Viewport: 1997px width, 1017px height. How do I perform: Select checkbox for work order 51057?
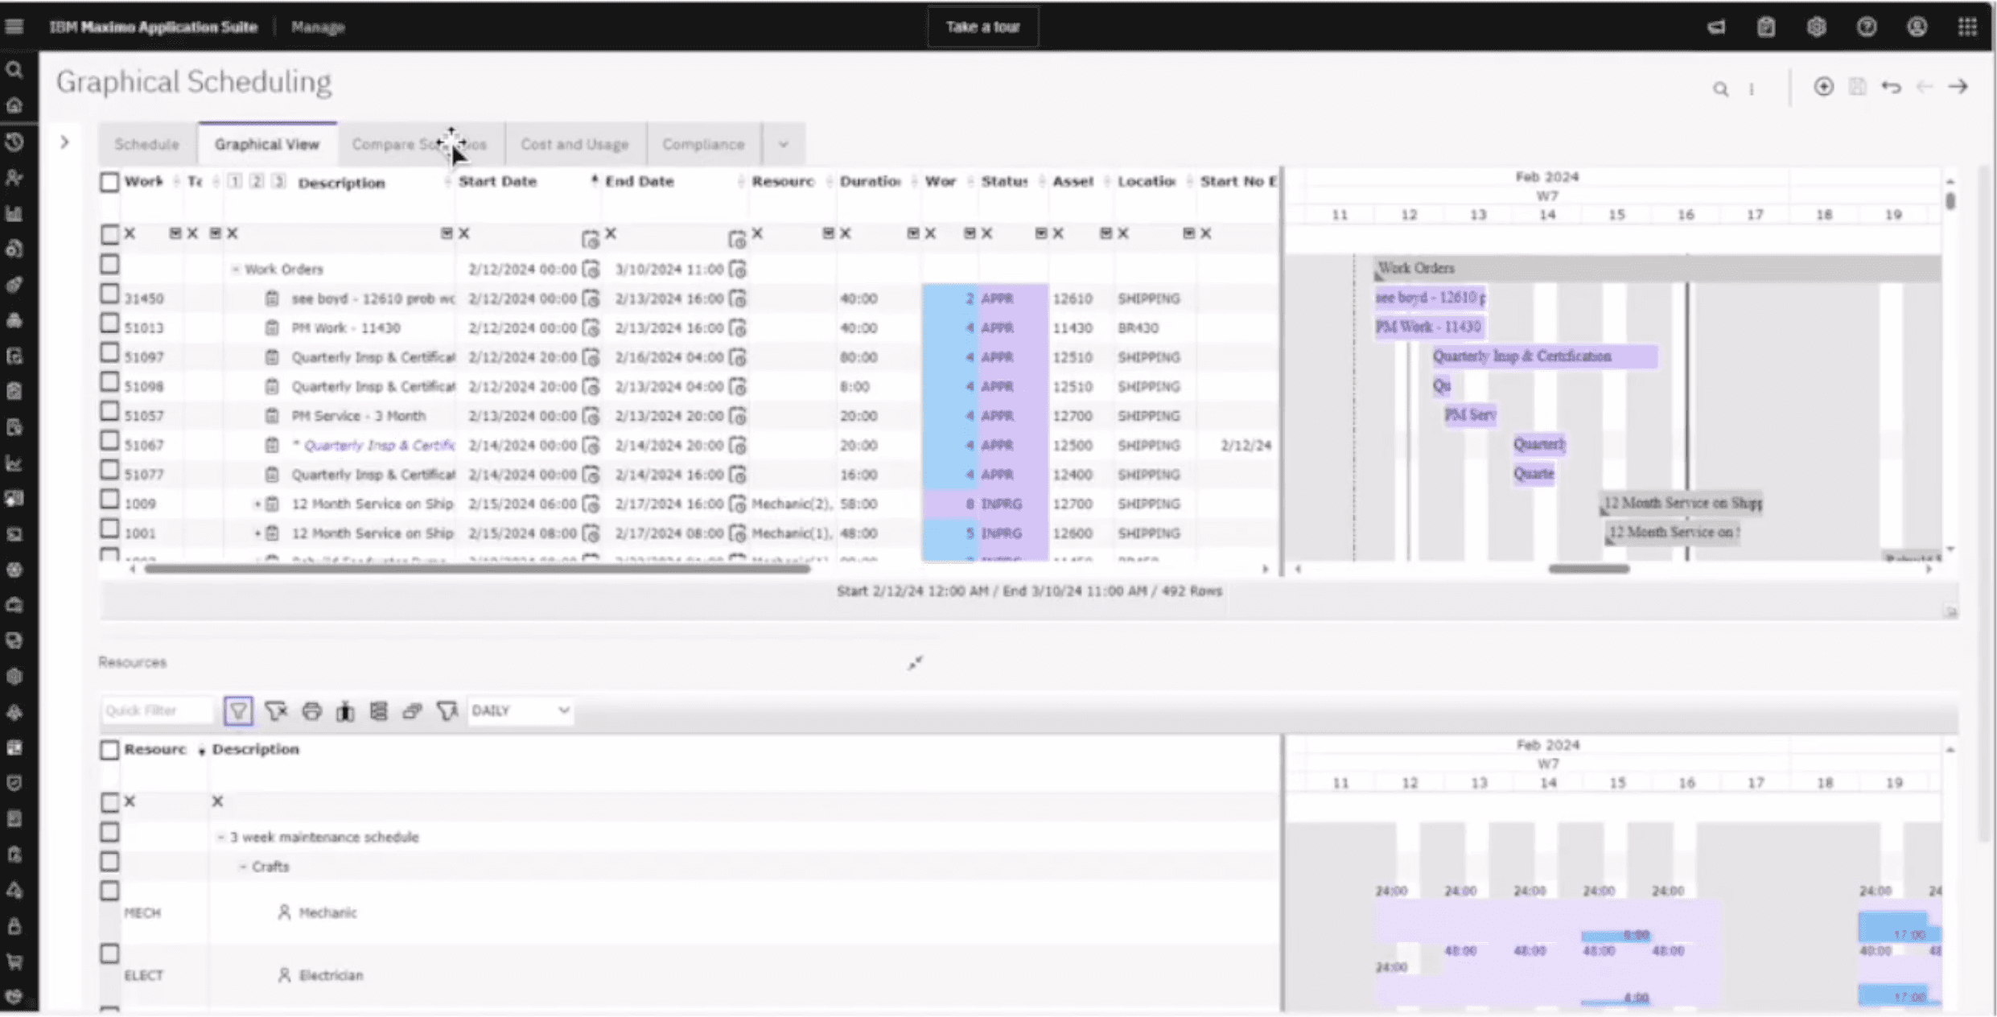click(109, 412)
